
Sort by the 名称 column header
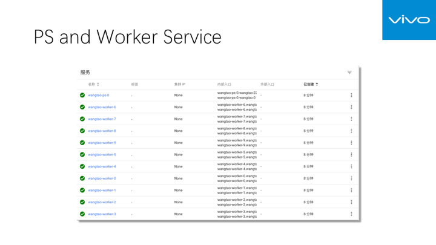[94, 84]
